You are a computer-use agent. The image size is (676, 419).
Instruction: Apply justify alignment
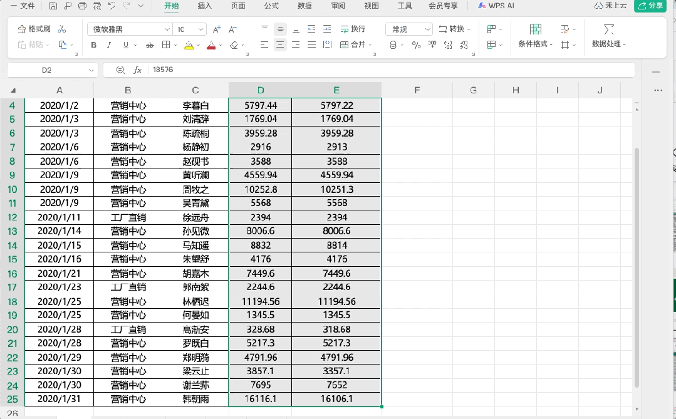pyautogui.click(x=312, y=44)
